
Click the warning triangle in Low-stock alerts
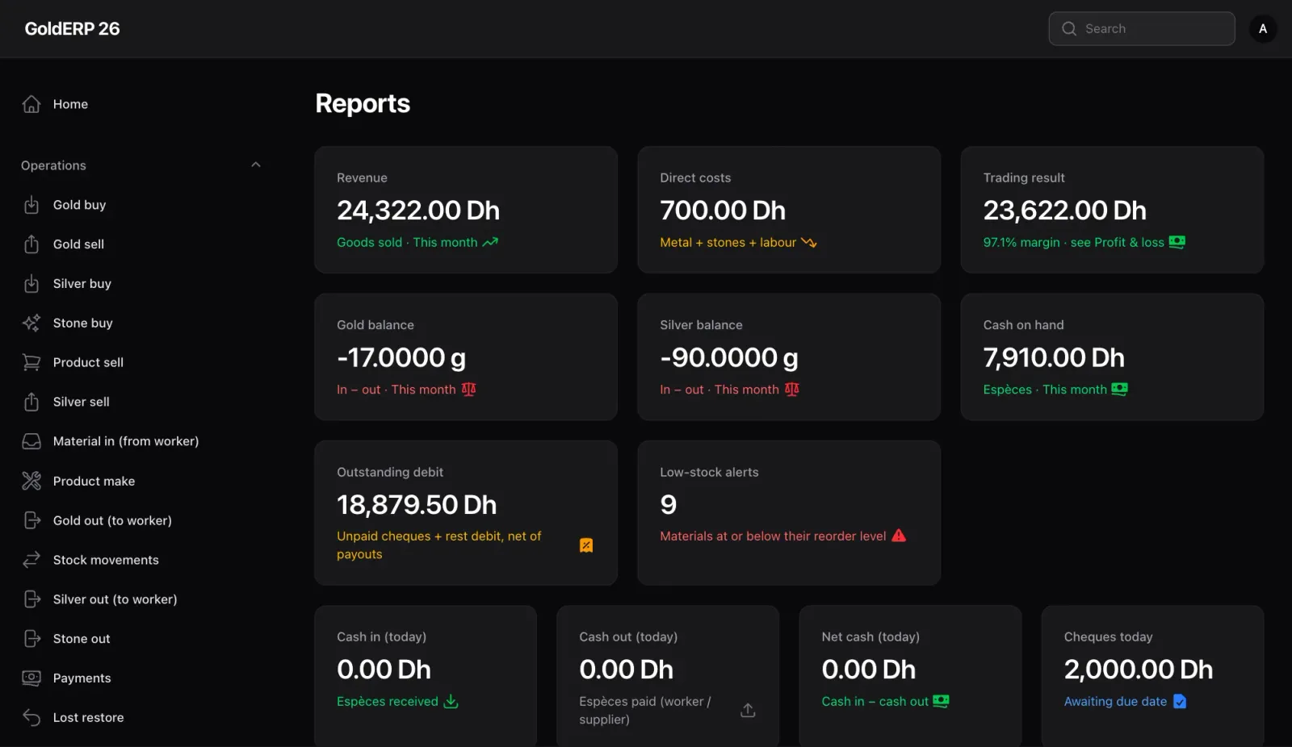[x=899, y=536]
